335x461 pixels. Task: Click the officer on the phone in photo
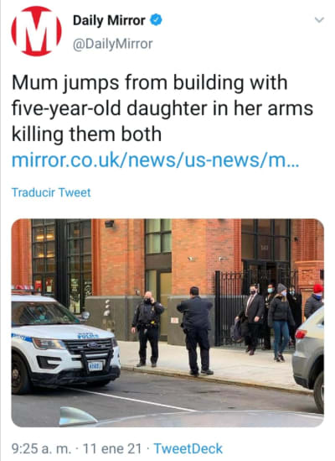(147, 328)
